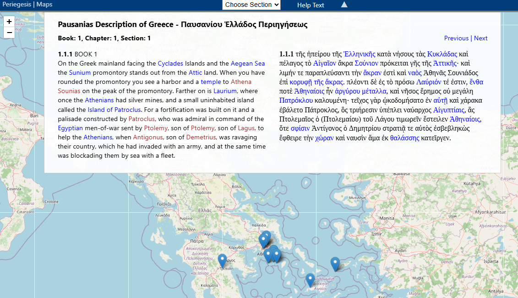
Task: Click the Sunium link in the translation
Action: (80, 72)
